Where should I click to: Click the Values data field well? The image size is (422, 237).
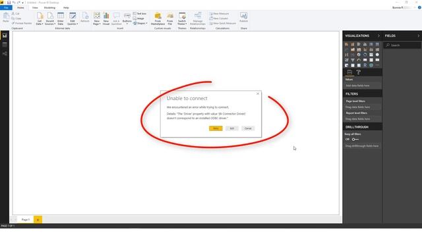[x=363, y=86]
